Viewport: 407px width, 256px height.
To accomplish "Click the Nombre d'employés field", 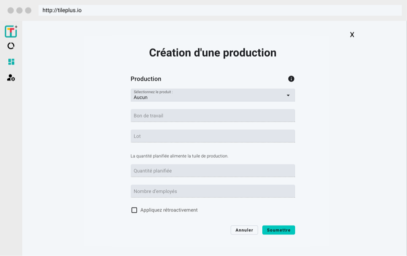I will tap(213, 191).
